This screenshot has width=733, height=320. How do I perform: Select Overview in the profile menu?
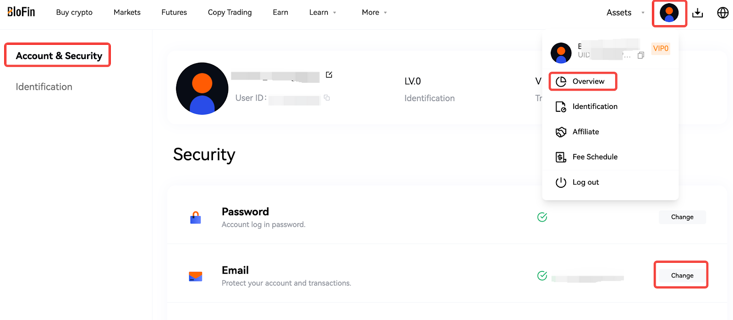point(583,81)
